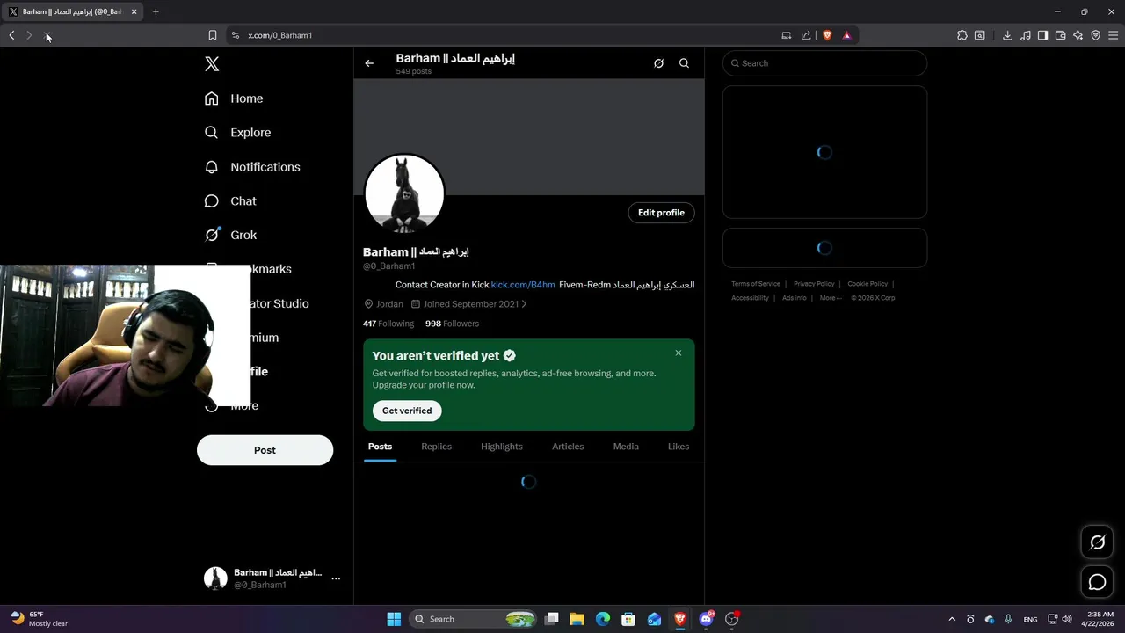
Task: Open Chat in sidebar
Action: click(230, 201)
